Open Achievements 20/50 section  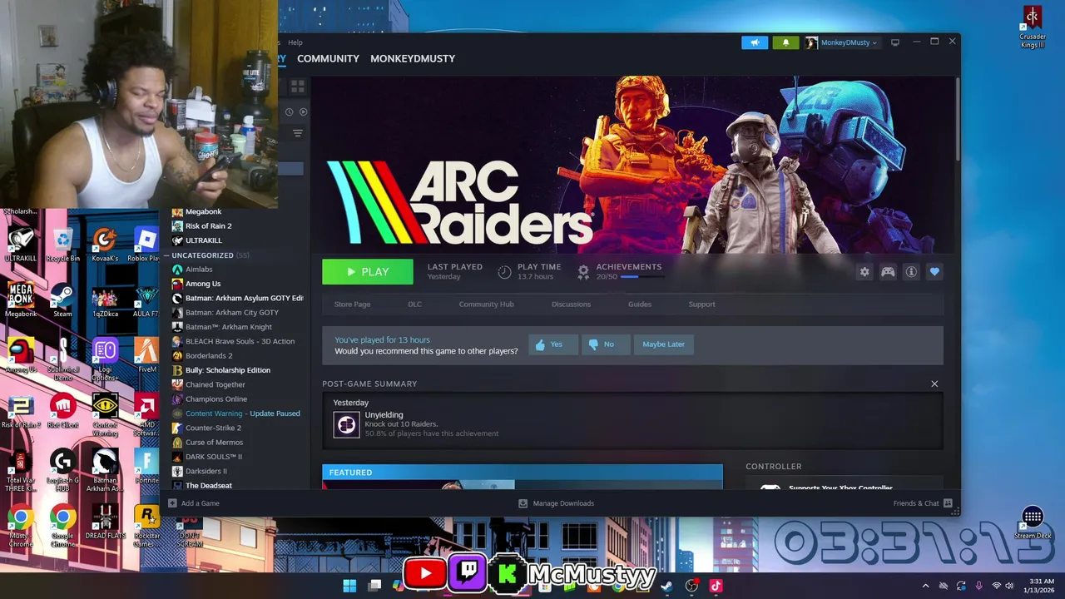(x=620, y=271)
